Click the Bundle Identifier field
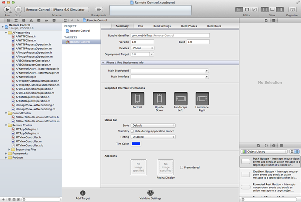The height and width of the screenshot is (202, 301). point(170,36)
